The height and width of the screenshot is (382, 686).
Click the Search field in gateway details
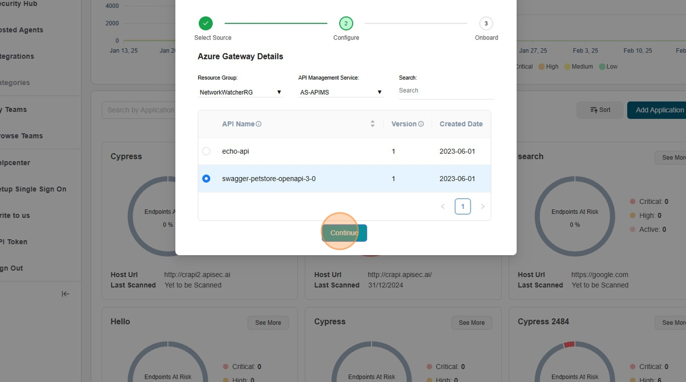pyautogui.click(x=446, y=91)
